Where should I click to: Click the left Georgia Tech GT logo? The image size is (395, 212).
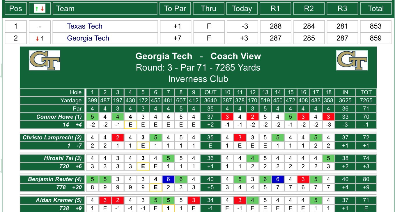click(45, 60)
